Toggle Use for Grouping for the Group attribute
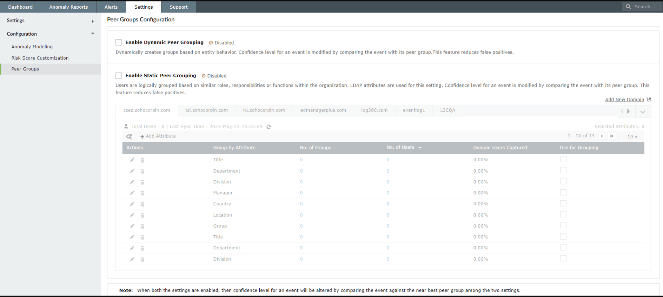Viewport: 663px width, 297px height. 563,225
